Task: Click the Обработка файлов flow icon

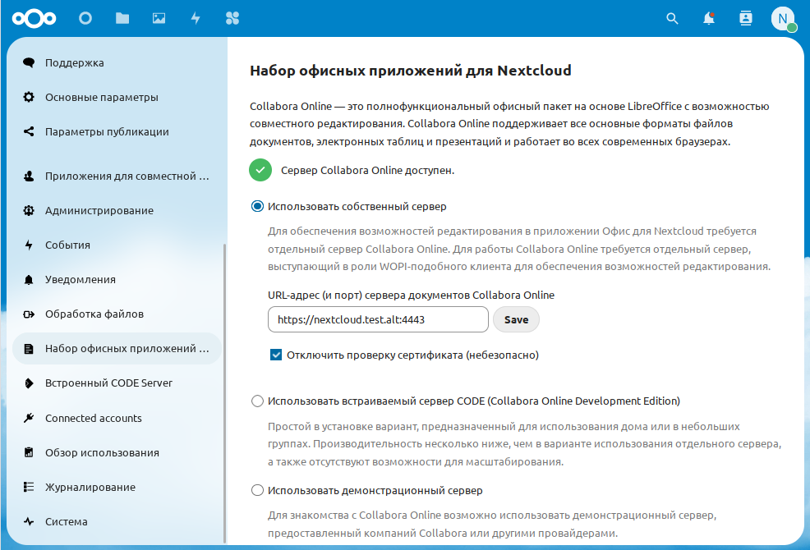Action: 29,314
